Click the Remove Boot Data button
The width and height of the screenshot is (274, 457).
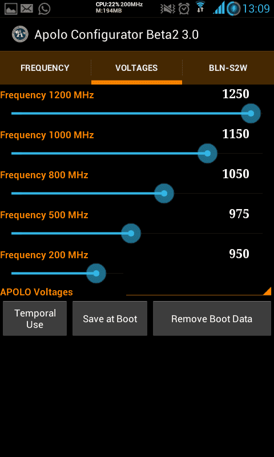pos(212,319)
